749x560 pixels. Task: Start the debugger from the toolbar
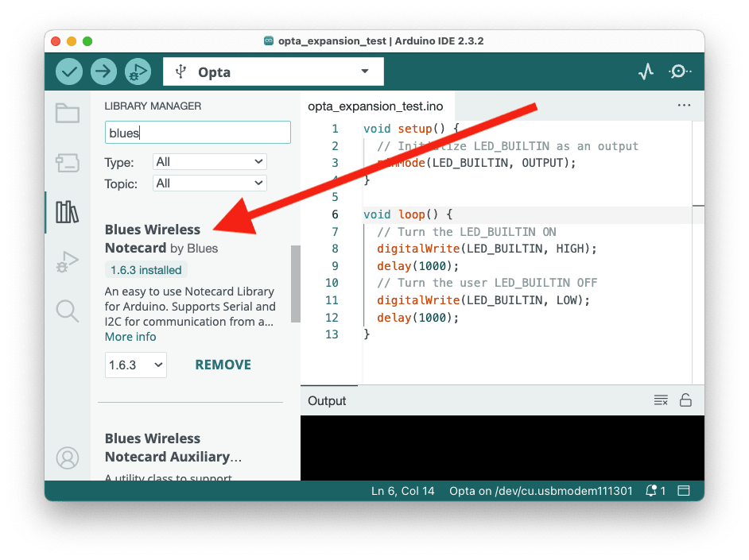(138, 72)
